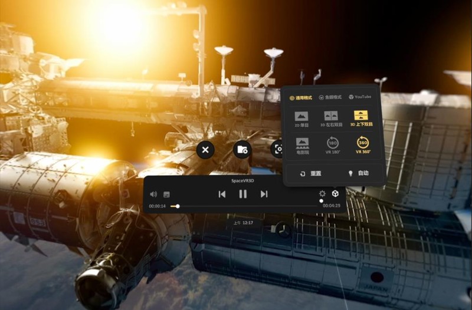
Task: Open brightness settings sun icon
Action: tap(322, 194)
